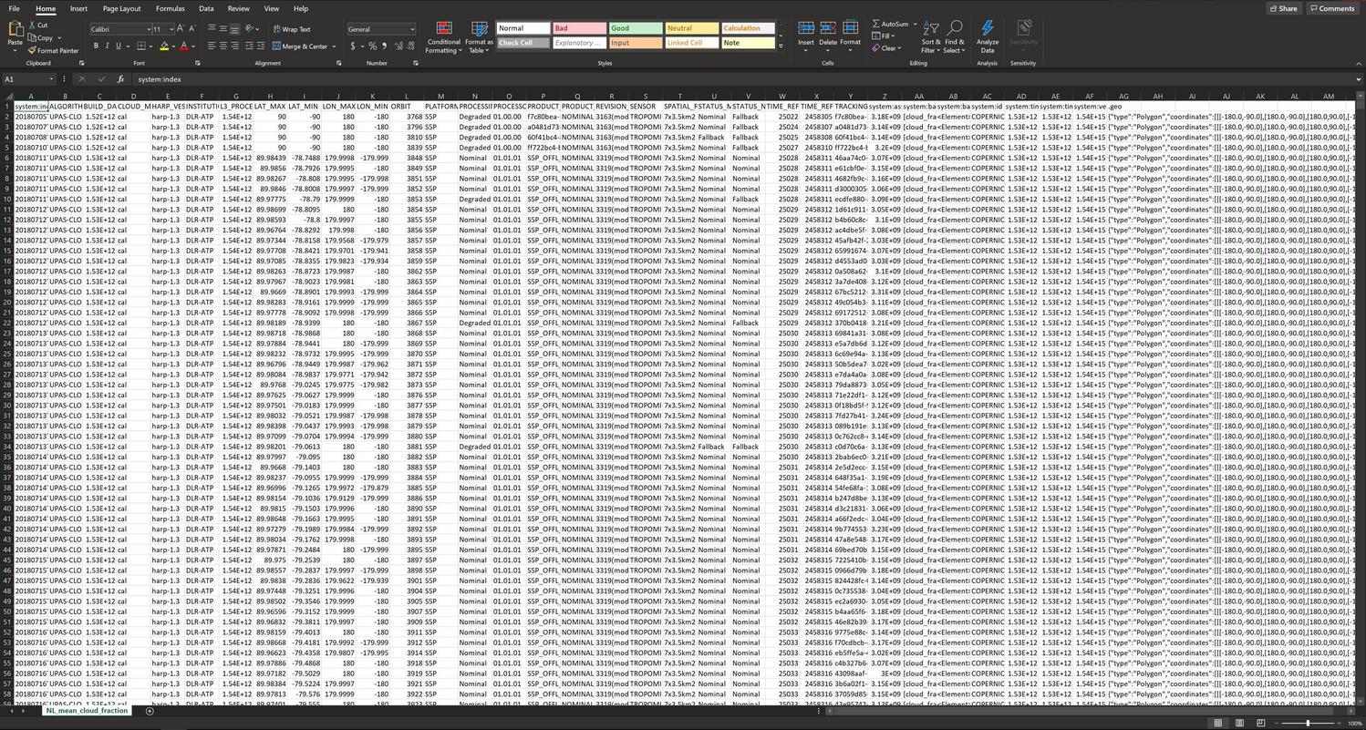Open the Comments pane
Viewport: 1366px width, 730px height.
[x=1332, y=8]
